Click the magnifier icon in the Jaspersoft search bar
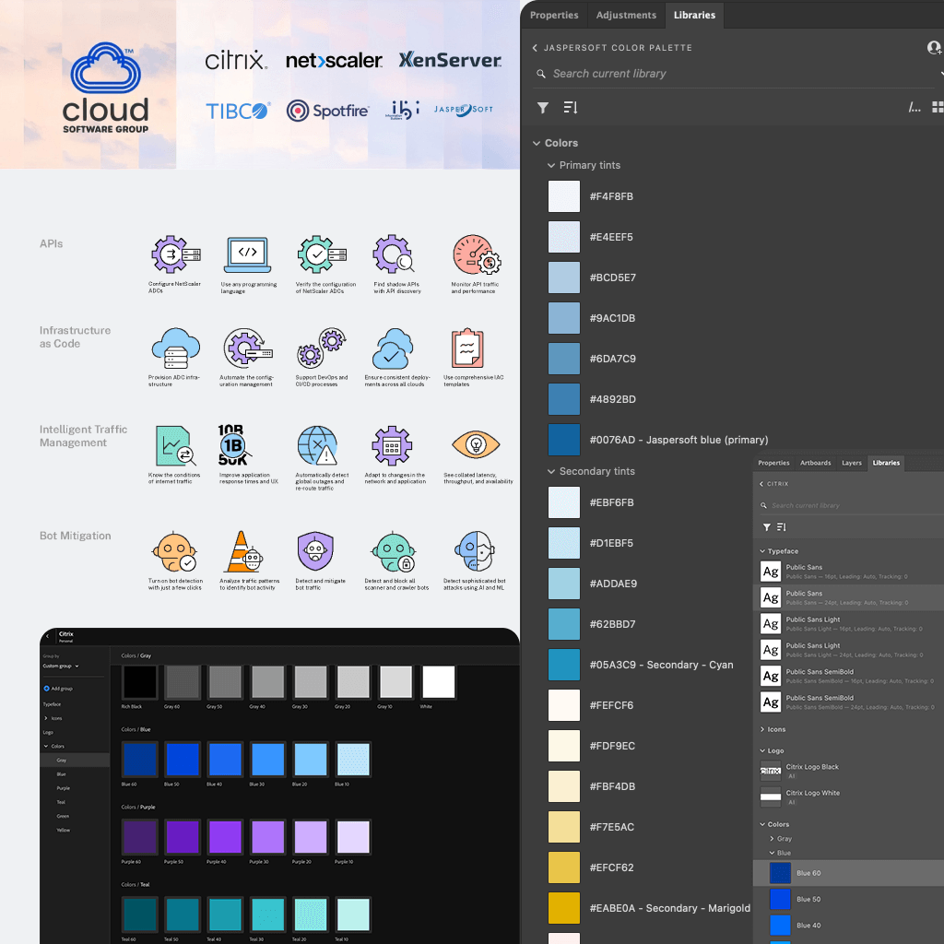The height and width of the screenshot is (944, 944). (x=540, y=74)
